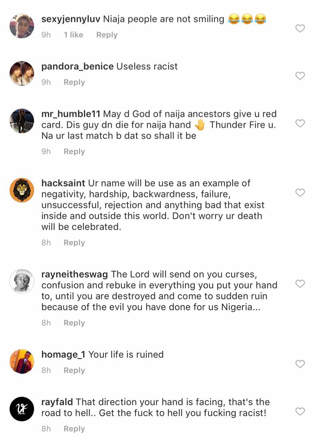322x438 pixels.
Task: Like mr_humble11's comment
Action: coord(300,123)
